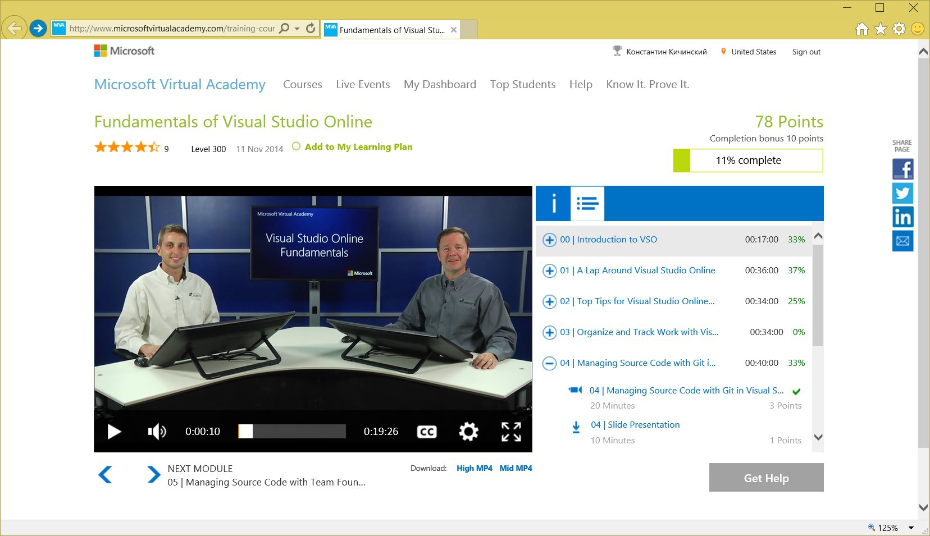Open a new browser tab

[x=469, y=29]
